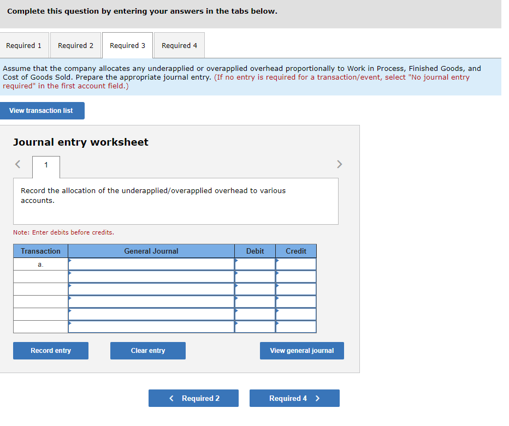Click transaction cell labeled a
Viewport: 509px width, 426px height.
(x=40, y=263)
